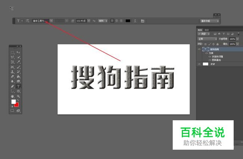Select the Paint Bucket tool
The width and height of the screenshot is (243, 159).
pos(18,77)
